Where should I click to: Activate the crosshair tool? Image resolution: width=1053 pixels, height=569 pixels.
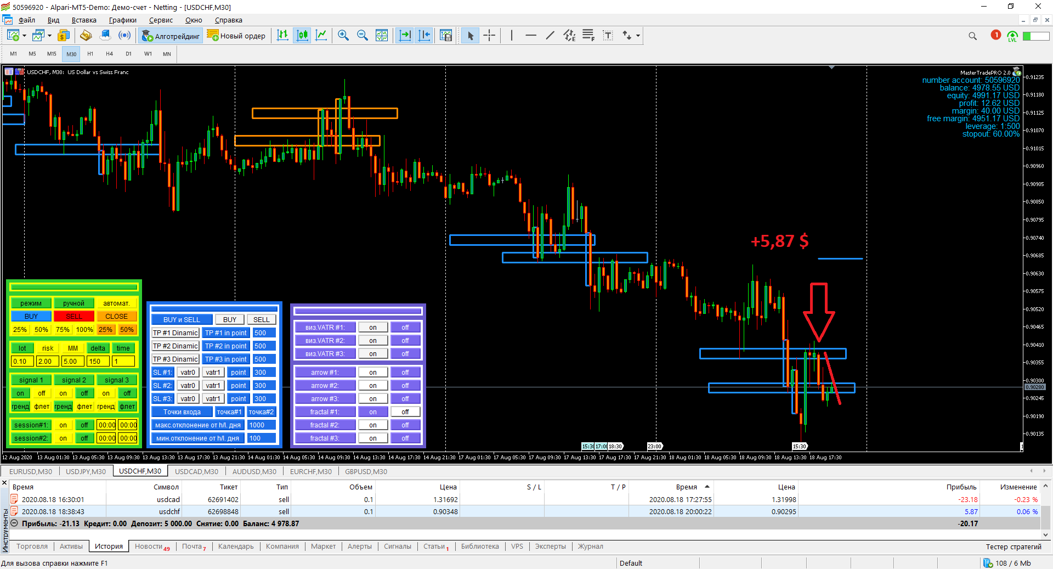click(490, 36)
